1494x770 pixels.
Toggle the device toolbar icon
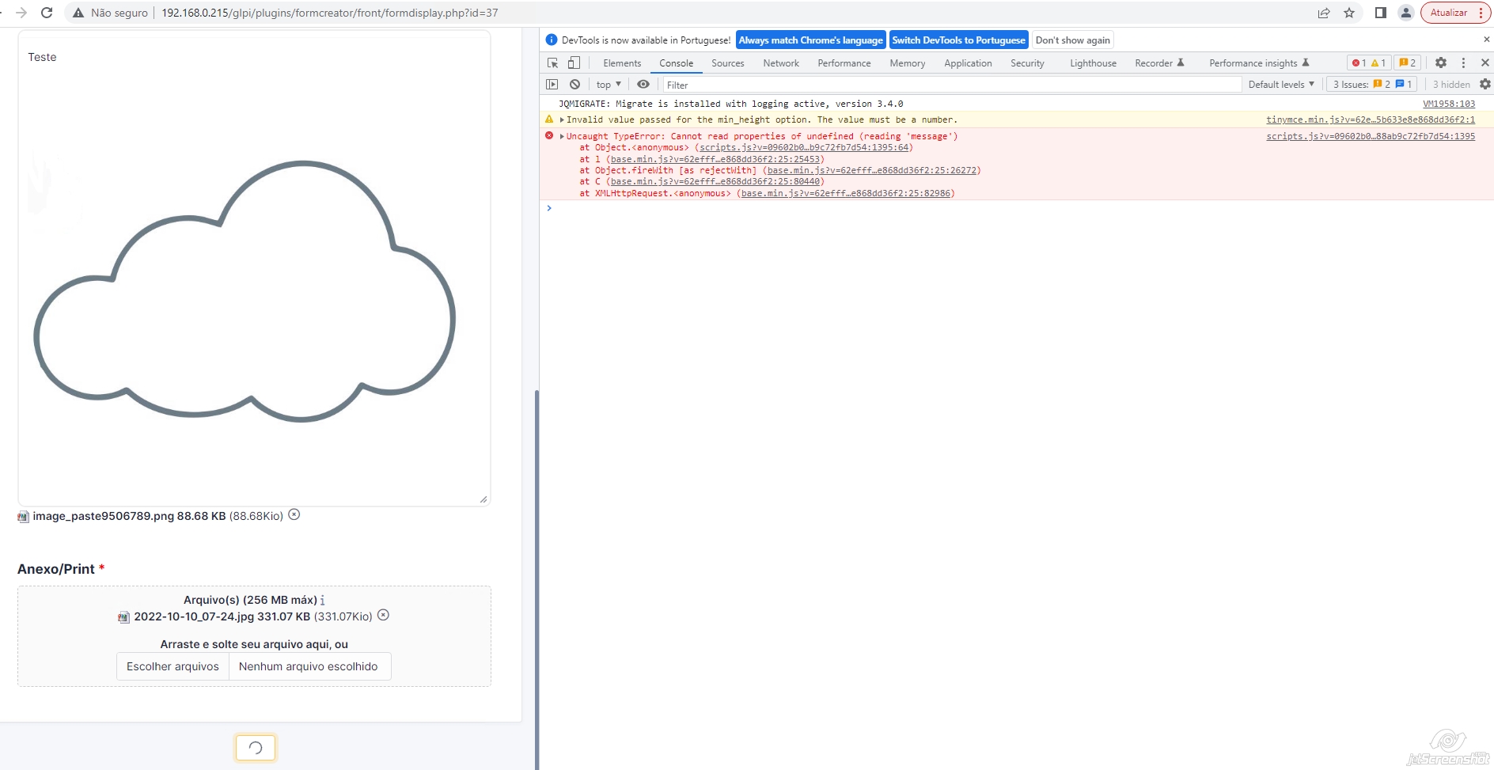coord(574,63)
